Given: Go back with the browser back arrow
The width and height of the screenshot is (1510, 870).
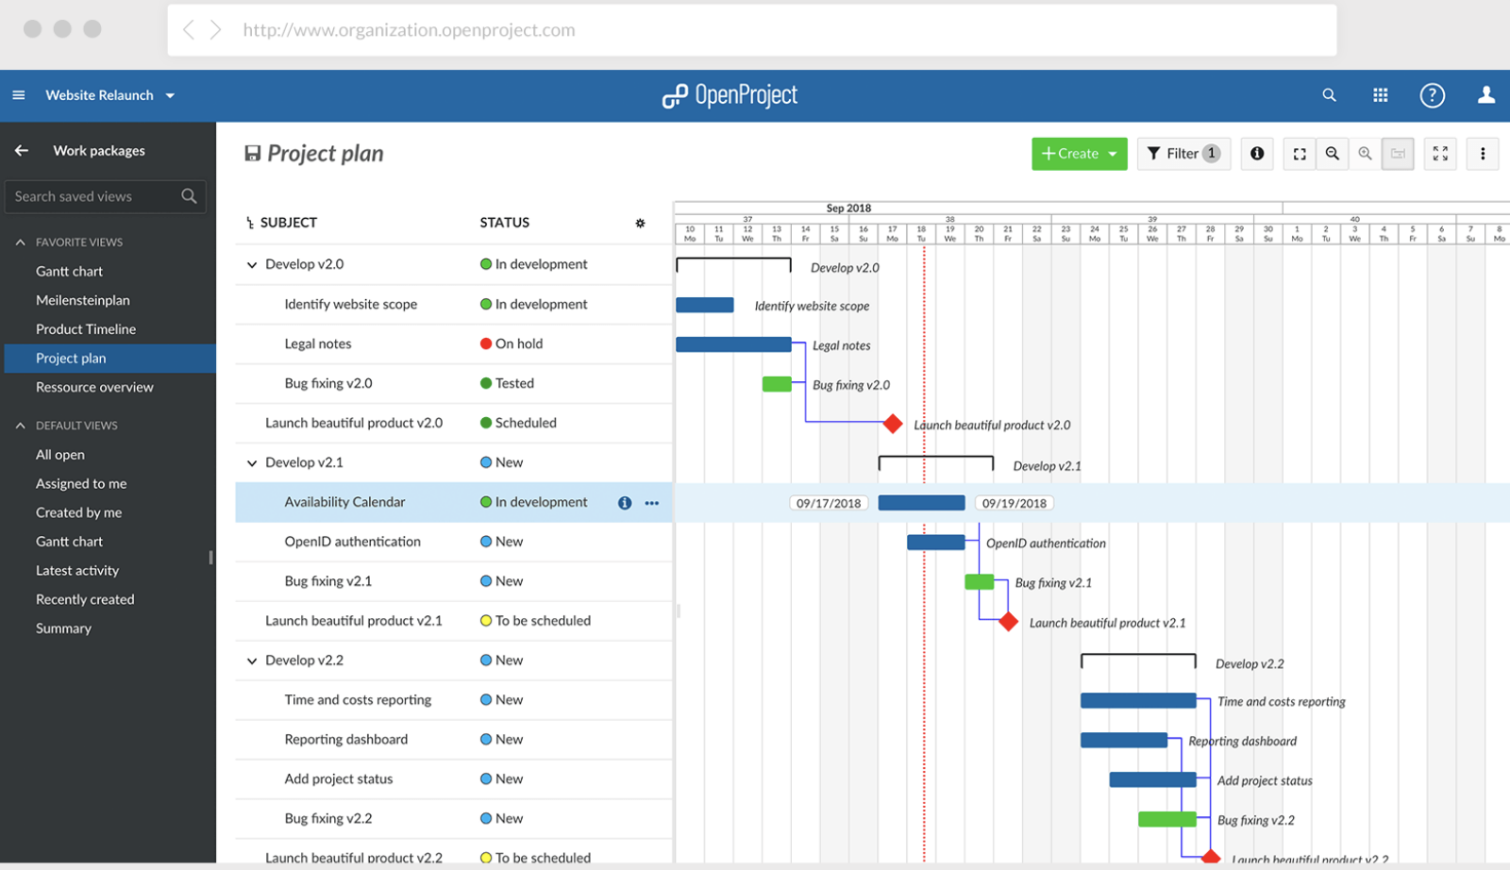Looking at the screenshot, I should [189, 30].
